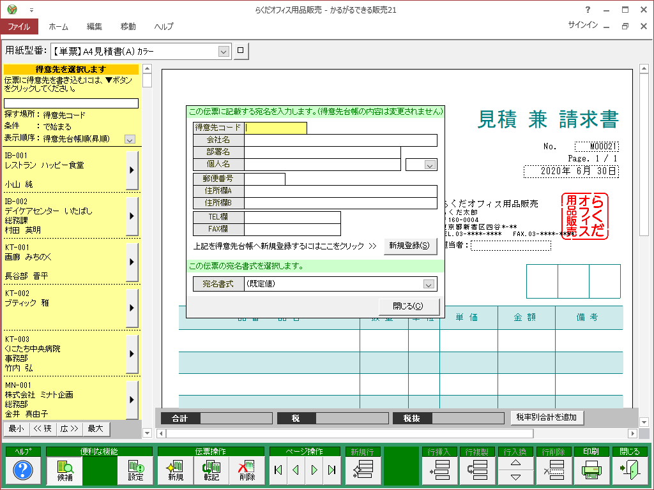
Task: Open the 移動 menu
Action: [128, 27]
